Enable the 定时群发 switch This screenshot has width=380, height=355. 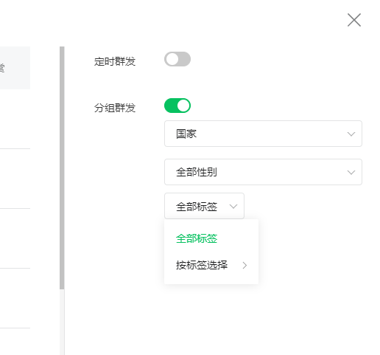coord(177,59)
